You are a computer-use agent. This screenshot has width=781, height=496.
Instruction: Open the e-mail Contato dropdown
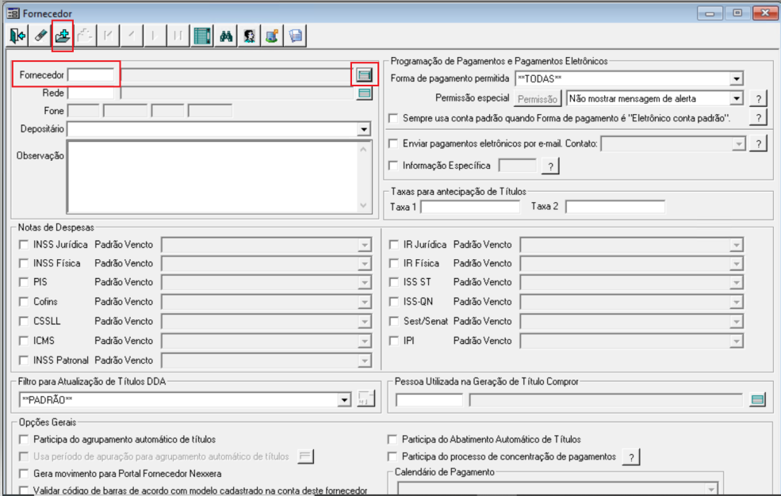[x=739, y=143]
